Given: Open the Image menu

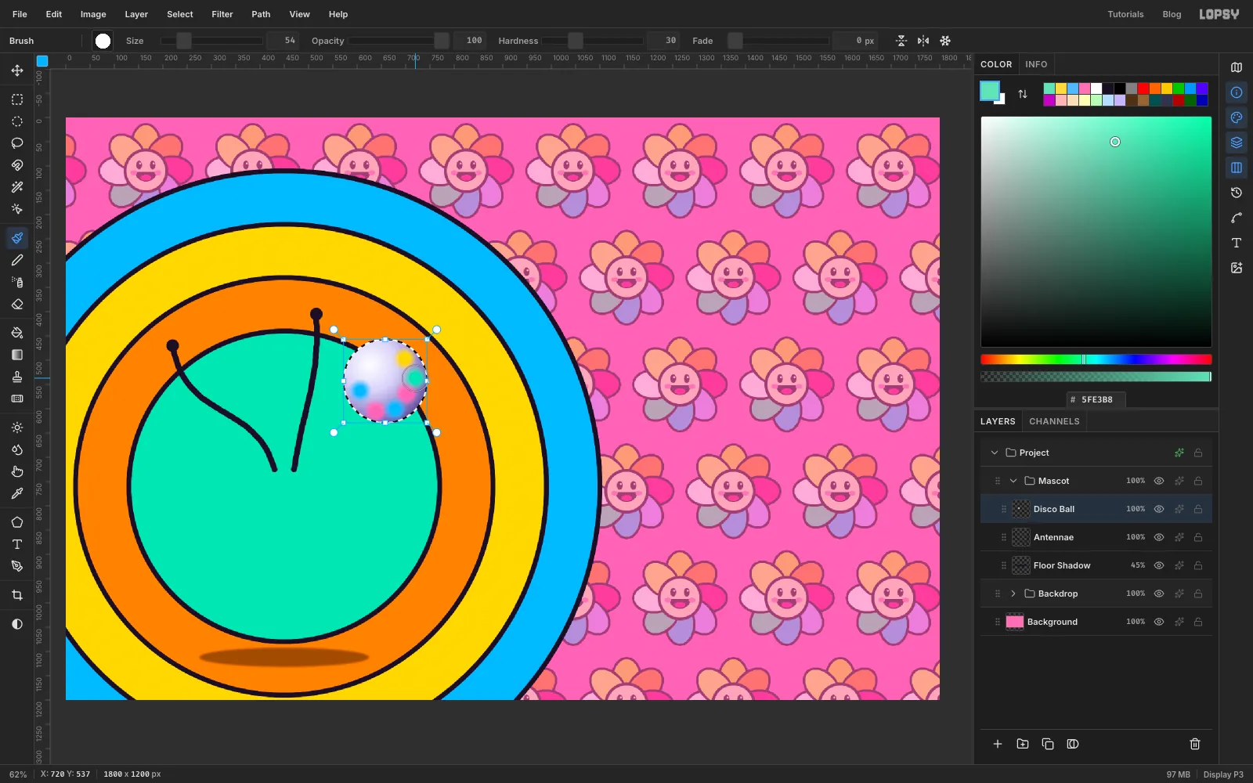Looking at the screenshot, I should click(93, 14).
